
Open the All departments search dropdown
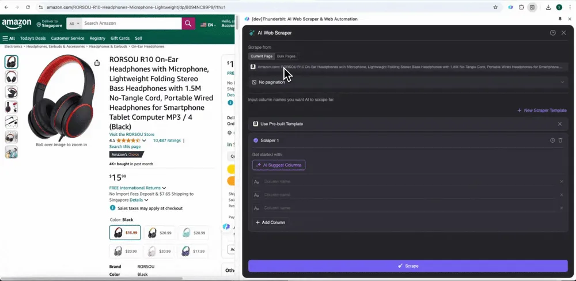click(74, 23)
